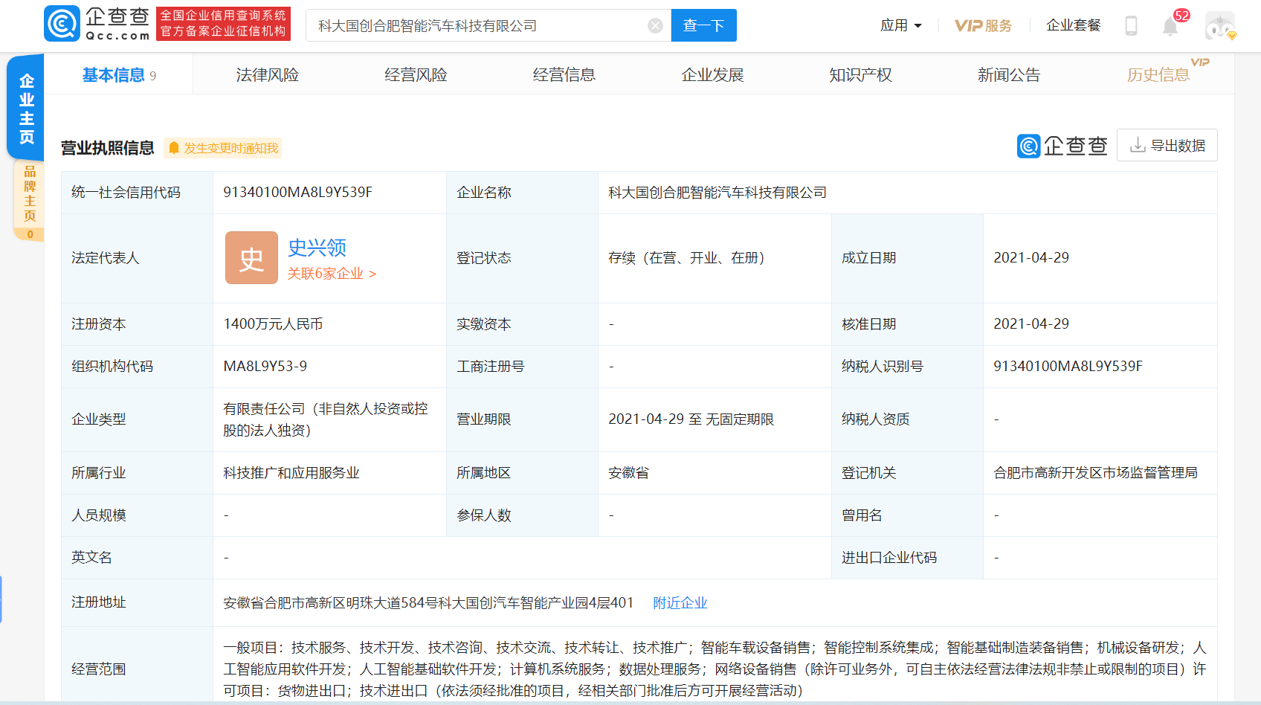Click the user avatar icon

tap(1219, 26)
